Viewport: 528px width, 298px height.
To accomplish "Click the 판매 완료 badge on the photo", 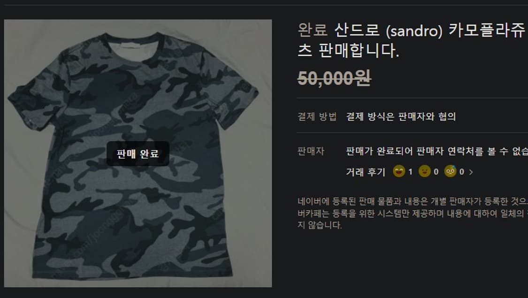I will pyautogui.click(x=138, y=154).
